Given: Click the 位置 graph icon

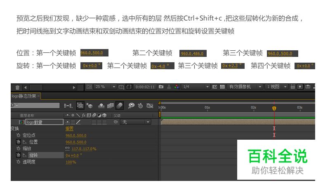Looking at the screenshot, I should click(x=25, y=142).
